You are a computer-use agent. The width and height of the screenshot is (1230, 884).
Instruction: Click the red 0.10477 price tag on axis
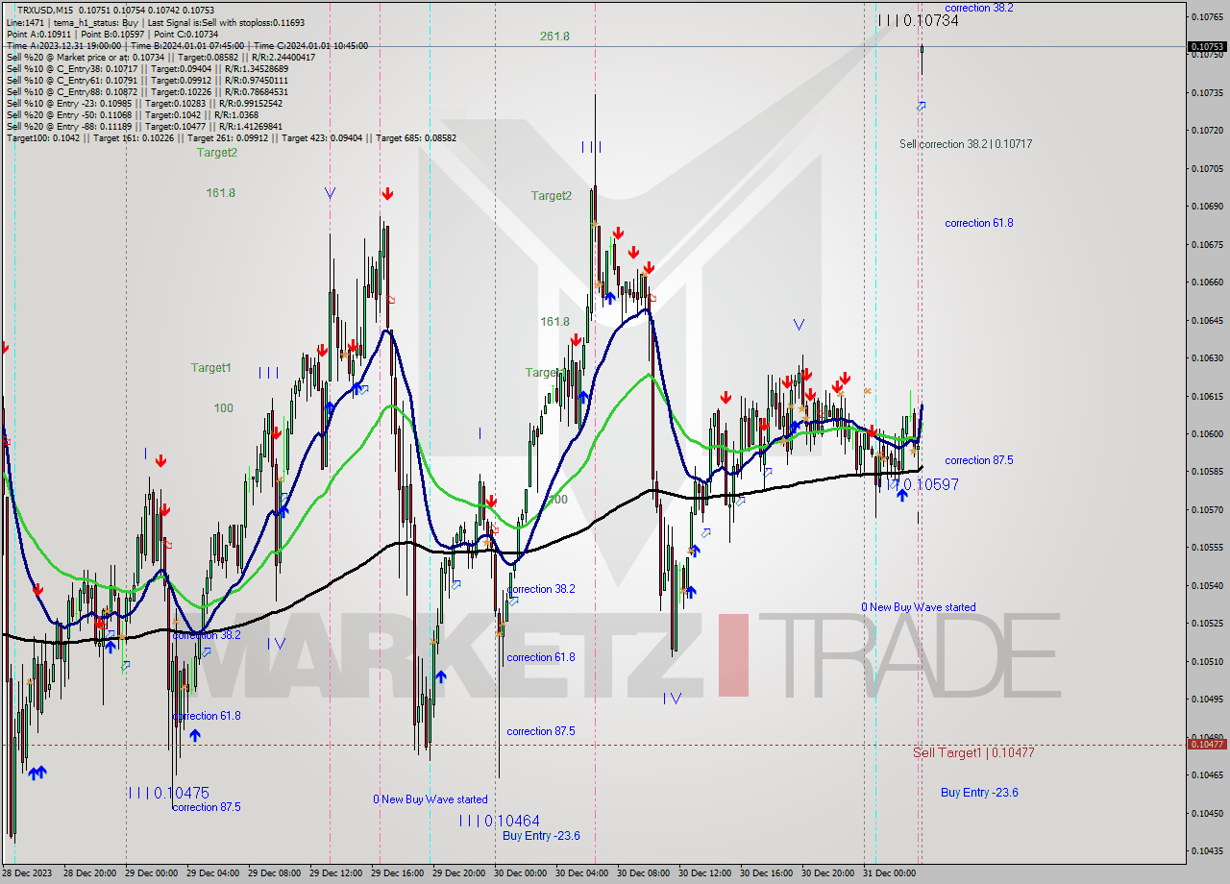1207,745
